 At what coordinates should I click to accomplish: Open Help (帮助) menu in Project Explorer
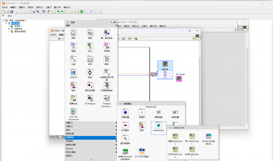(67, 7)
